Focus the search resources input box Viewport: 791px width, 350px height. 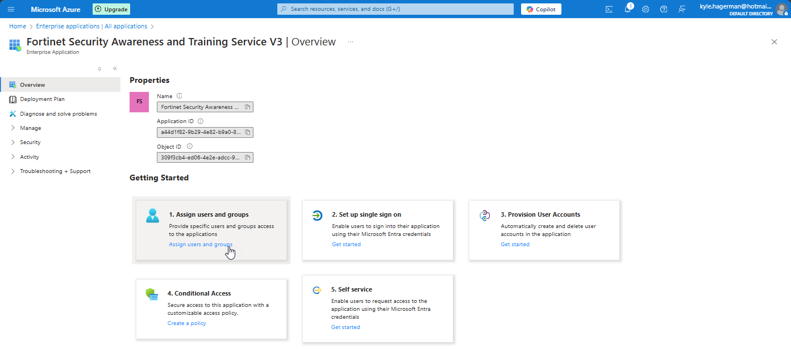pos(396,9)
